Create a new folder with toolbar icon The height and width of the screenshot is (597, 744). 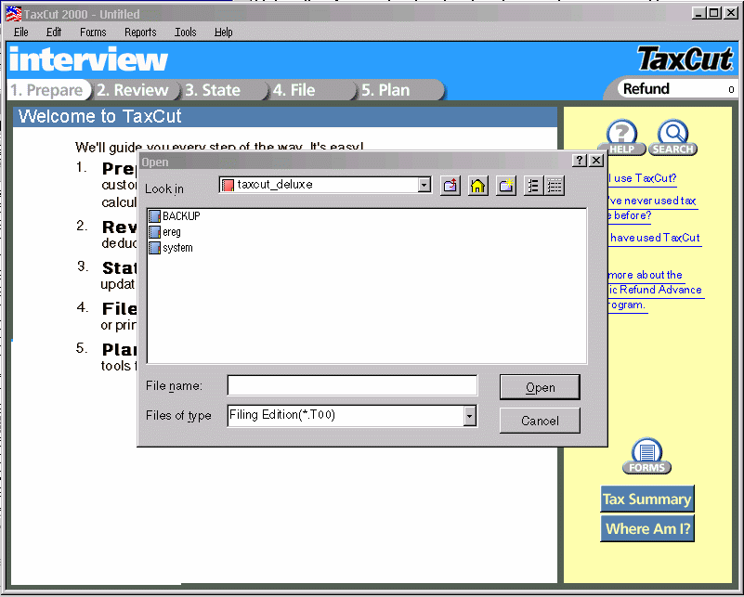(x=506, y=186)
